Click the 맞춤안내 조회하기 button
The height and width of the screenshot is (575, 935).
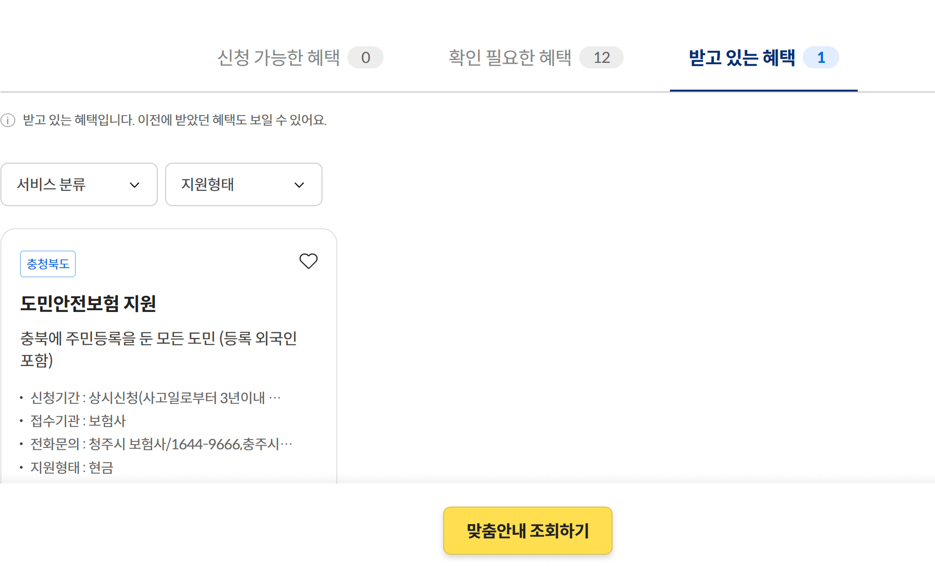(527, 530)
